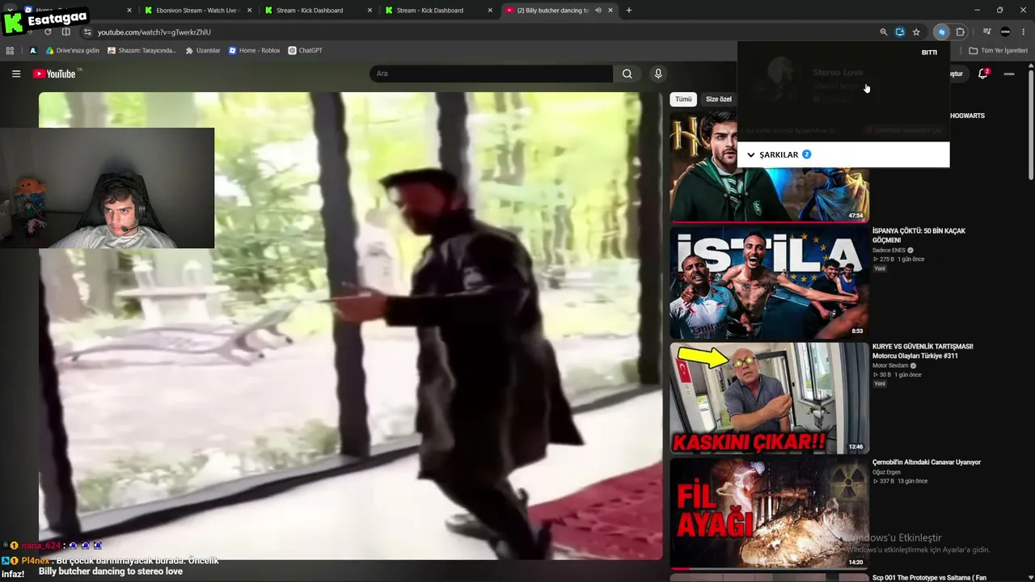Open the ChatGPT bookmark

pos(305,50)
